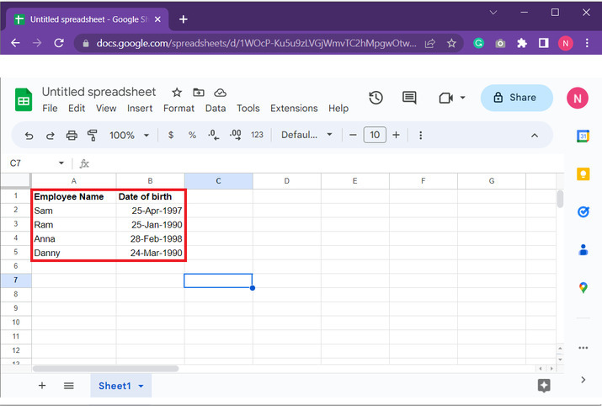Viewport: 602px width, 406px height.
Task: Expand the meeting options dropdown arrow
Action: tap(462, 98)
